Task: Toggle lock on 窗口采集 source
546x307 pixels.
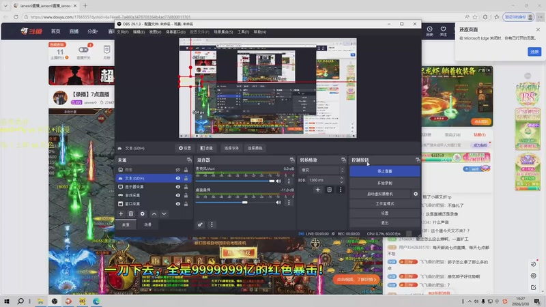Action: (x=186, y=203)
